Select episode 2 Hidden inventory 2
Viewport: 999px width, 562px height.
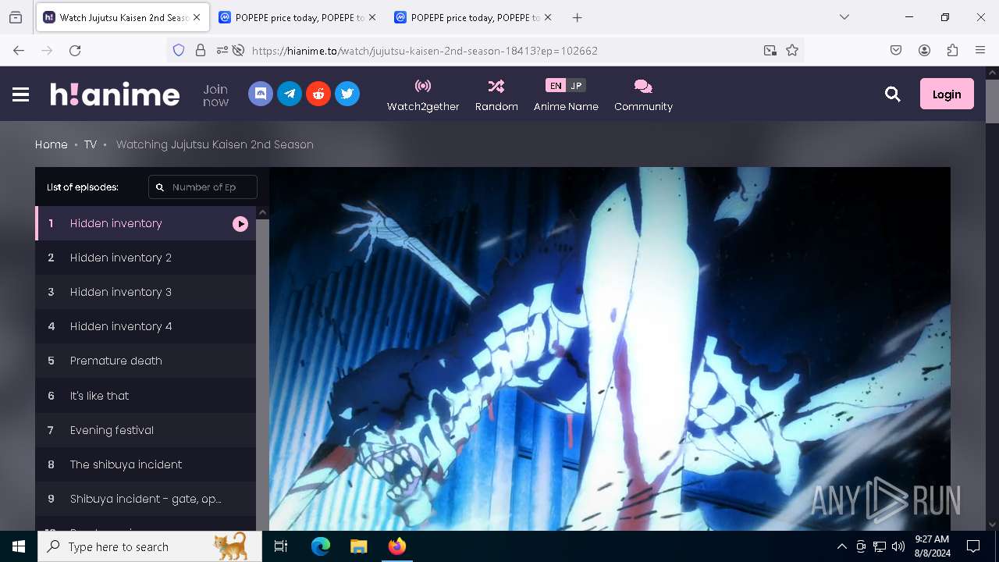tap(145, 258)
